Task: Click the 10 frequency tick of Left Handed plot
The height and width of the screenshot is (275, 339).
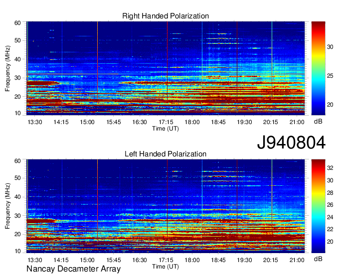Action: pyautogui.click(x=17, y=251)
